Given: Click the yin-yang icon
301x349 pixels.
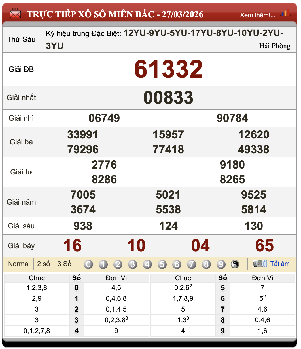Looking at the screenshot, I should [235, 264].
